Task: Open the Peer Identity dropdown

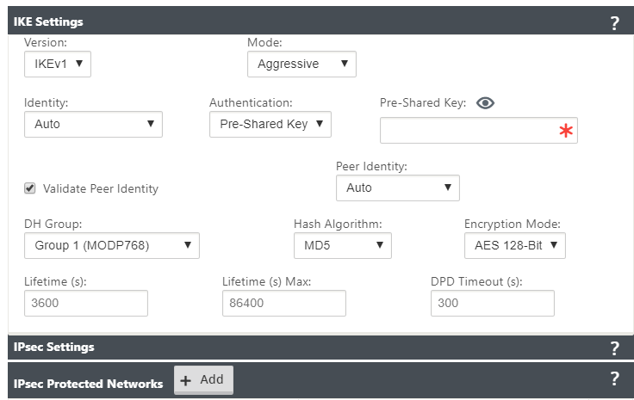Action: point(397,188)
